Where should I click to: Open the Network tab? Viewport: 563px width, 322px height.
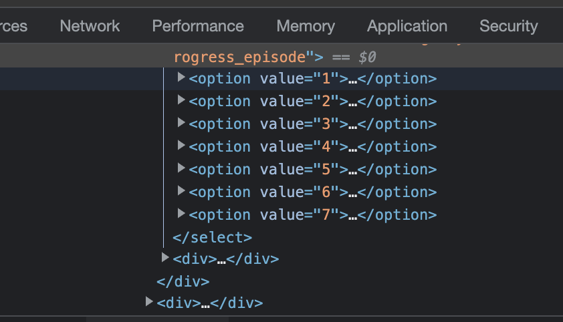click(90, 26)
